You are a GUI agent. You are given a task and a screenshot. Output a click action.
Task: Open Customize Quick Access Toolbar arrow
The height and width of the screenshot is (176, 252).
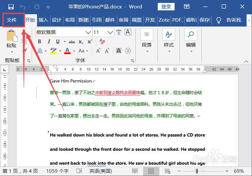[48, 7]
